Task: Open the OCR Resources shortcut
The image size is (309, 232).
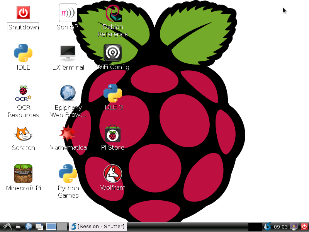Action: point(23,93)
